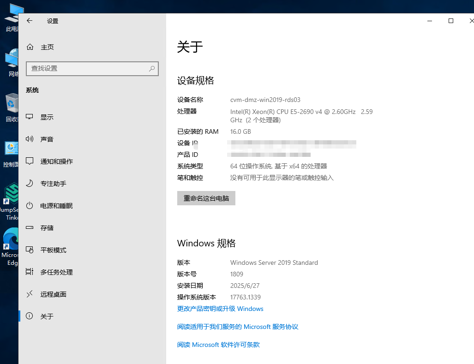This screenshot has width=474, height=364.
Task: Open 更改产品密钥或升级 Windows link
Action: (x=220, y=309)
